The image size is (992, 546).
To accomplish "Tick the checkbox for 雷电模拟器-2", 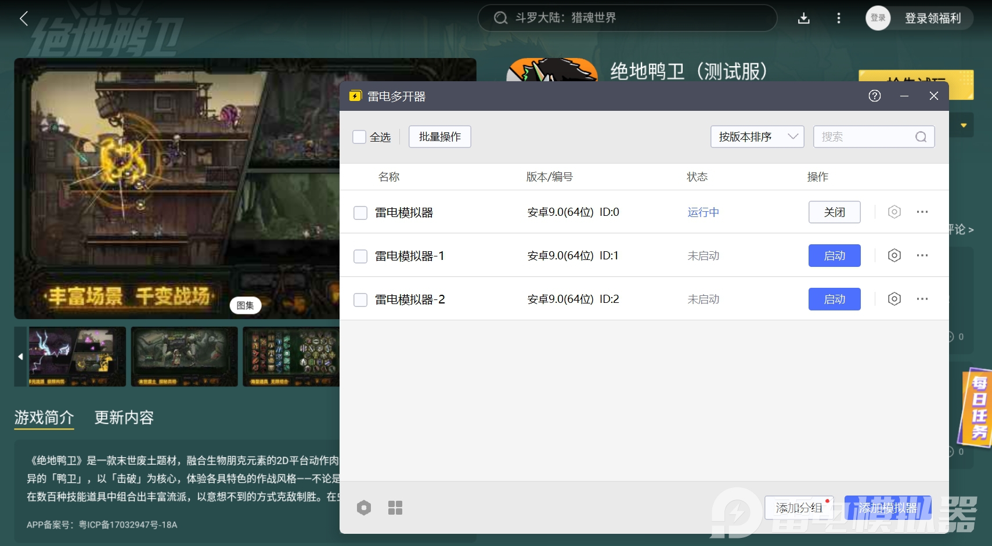I will coord(360,299).
